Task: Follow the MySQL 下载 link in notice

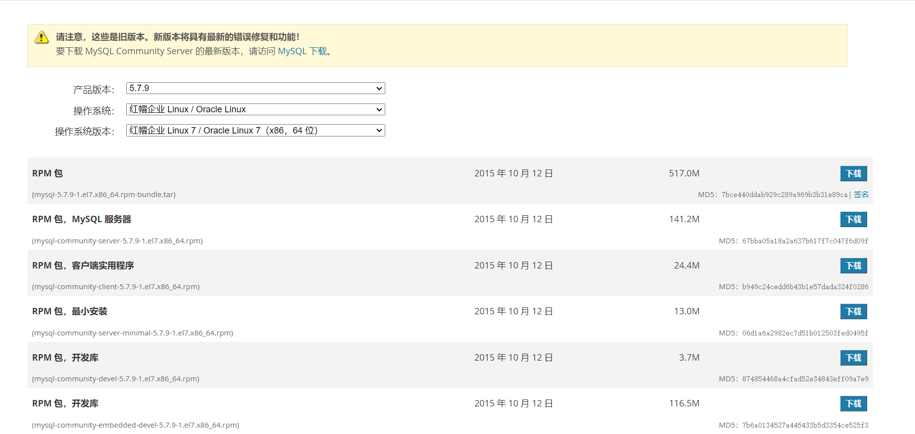Action: 302,51
